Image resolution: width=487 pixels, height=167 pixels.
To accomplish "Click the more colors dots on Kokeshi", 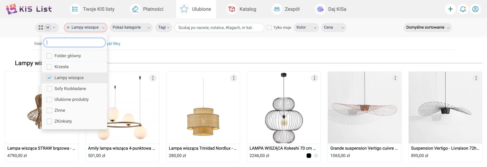I will 316,156.
